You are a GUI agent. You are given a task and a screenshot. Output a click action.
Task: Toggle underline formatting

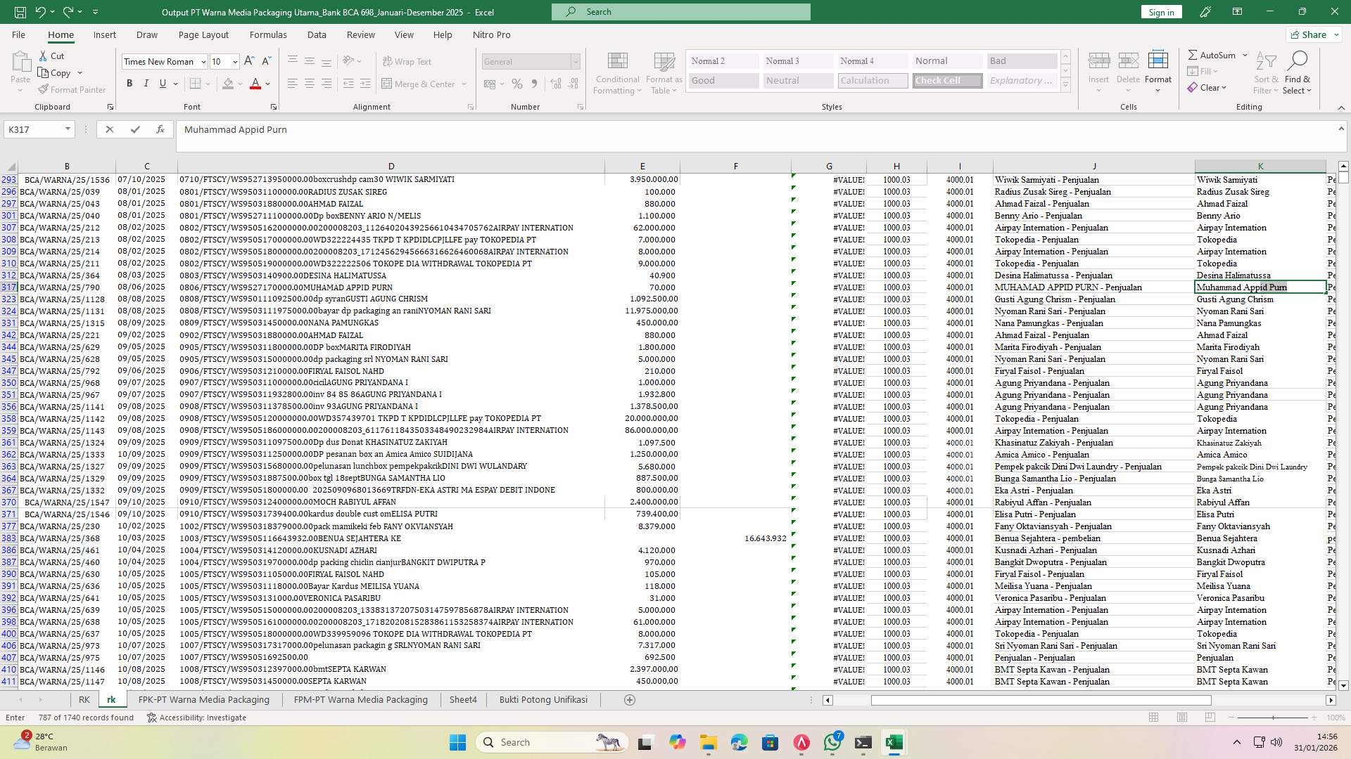[161, 83]
